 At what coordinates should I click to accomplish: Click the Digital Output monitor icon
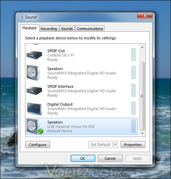tap(34, 109)
